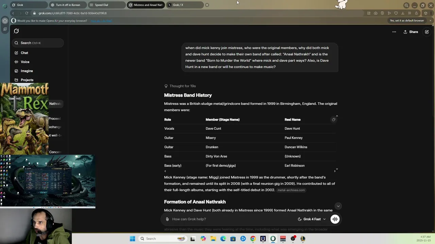Click the Real Name column header
435x244 pixels.
pos(293,120)
